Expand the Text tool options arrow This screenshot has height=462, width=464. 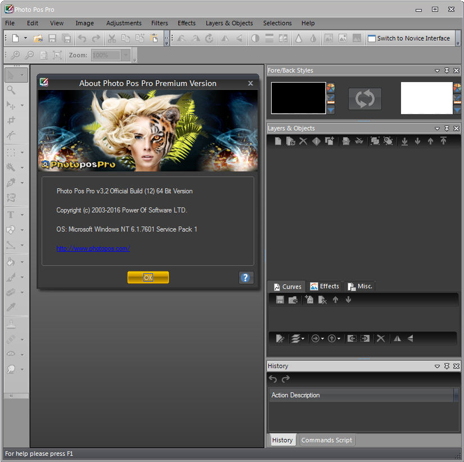click(22, 215)
